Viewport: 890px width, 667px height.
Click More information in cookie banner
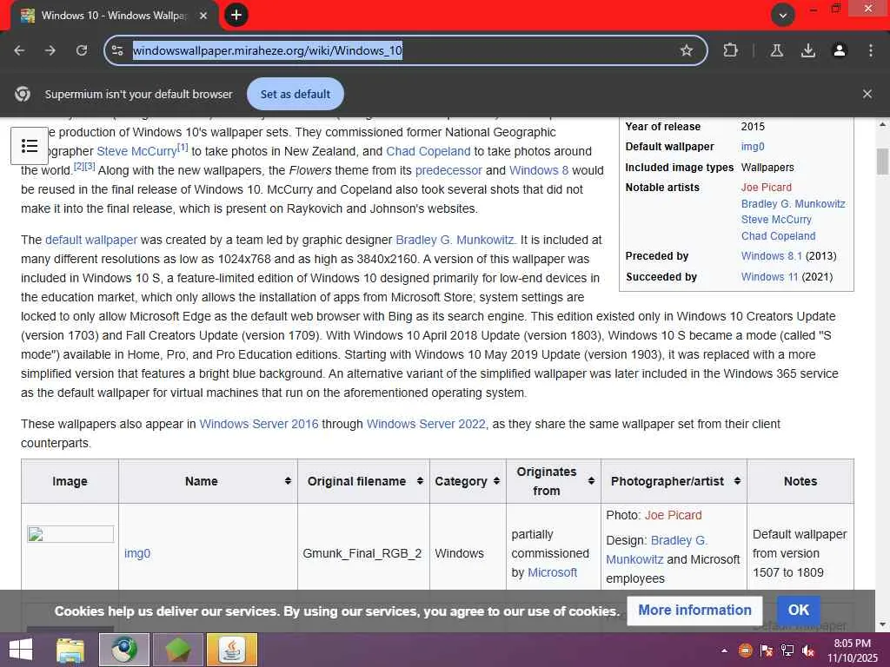tap(694, 611)
